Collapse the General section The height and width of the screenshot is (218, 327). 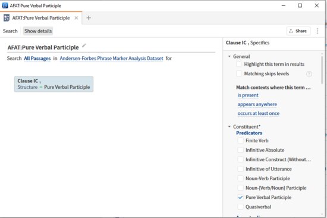(x=229, y=56)
